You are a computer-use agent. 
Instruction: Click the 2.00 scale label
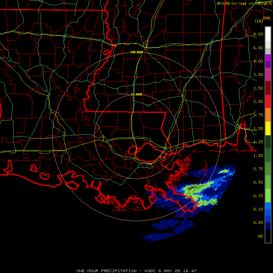coord(258,102)
